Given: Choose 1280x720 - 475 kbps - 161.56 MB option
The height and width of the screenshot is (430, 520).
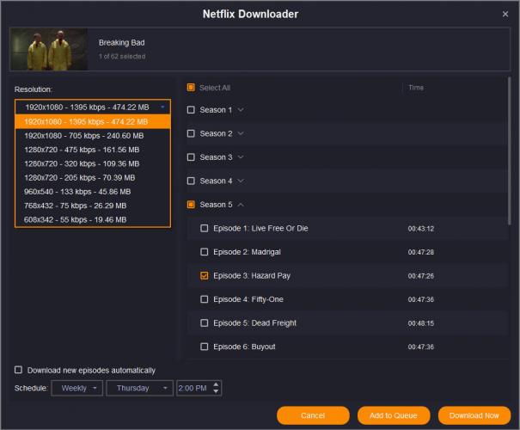Looking at the screenshot, I should click(93, 150).
